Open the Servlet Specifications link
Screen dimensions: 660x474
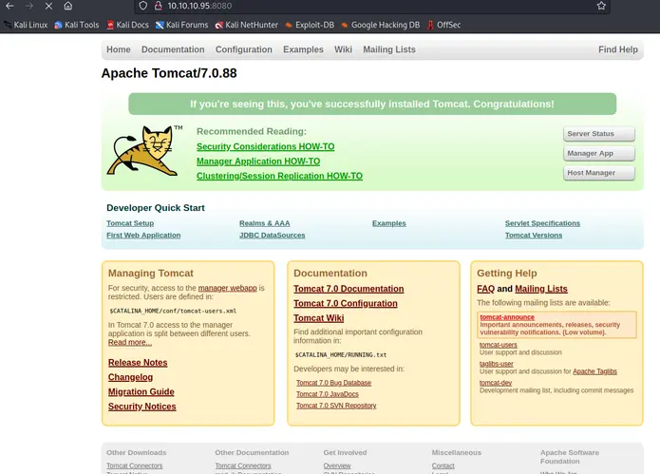tap(542, 223)
